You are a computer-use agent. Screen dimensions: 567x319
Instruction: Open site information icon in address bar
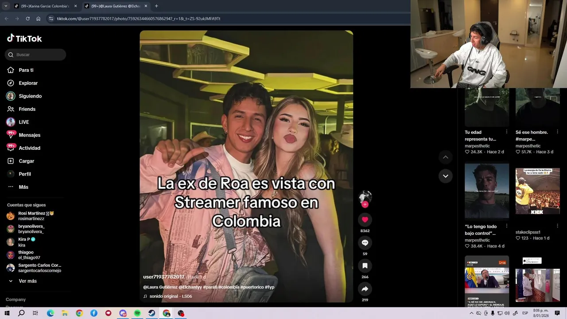coord(51,19)
